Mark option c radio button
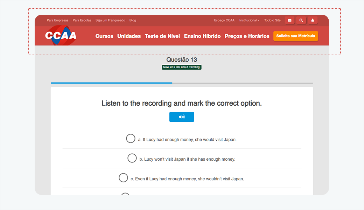Viewport: 364px width, 210px height. click(123, 178)
